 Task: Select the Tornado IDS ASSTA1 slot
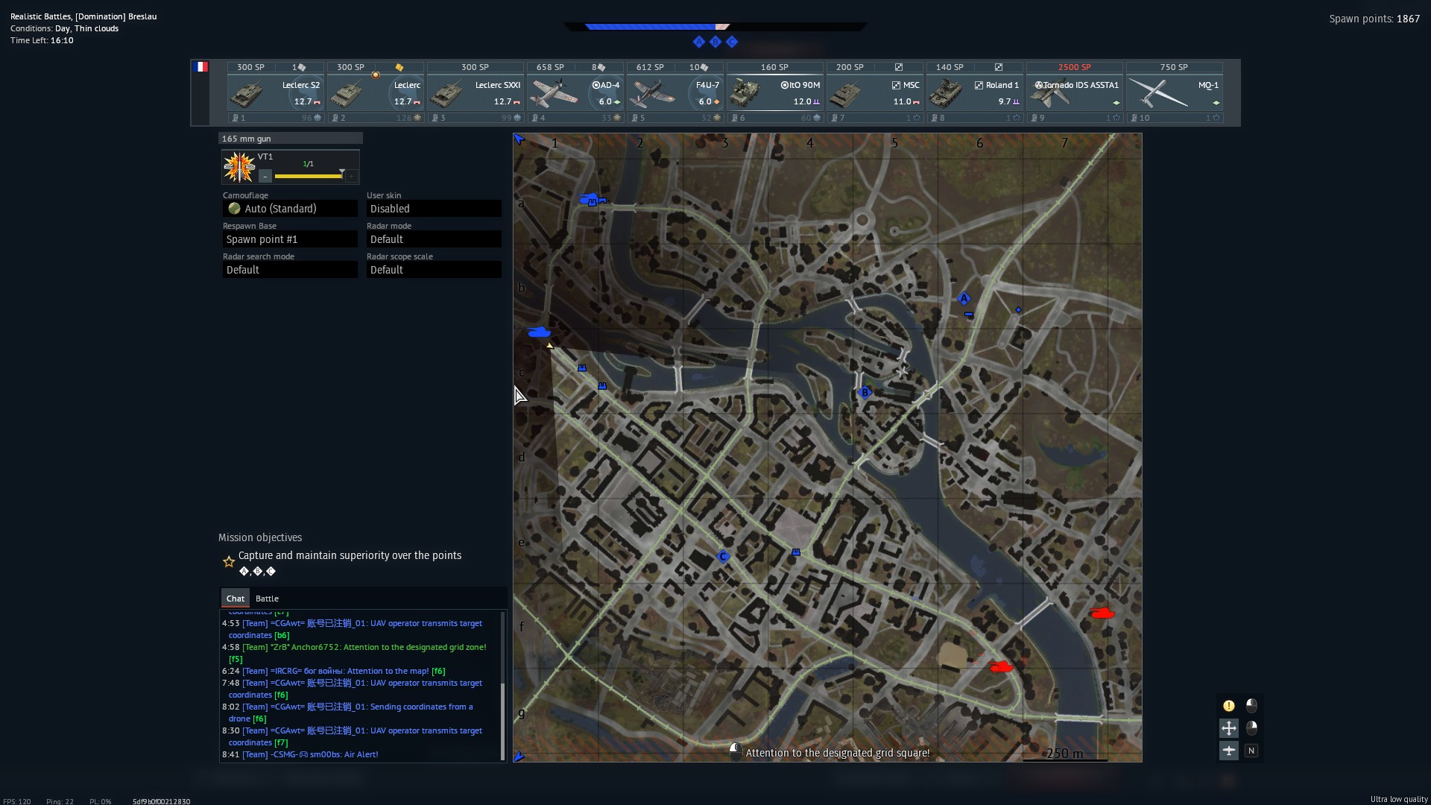point(1074,93)
